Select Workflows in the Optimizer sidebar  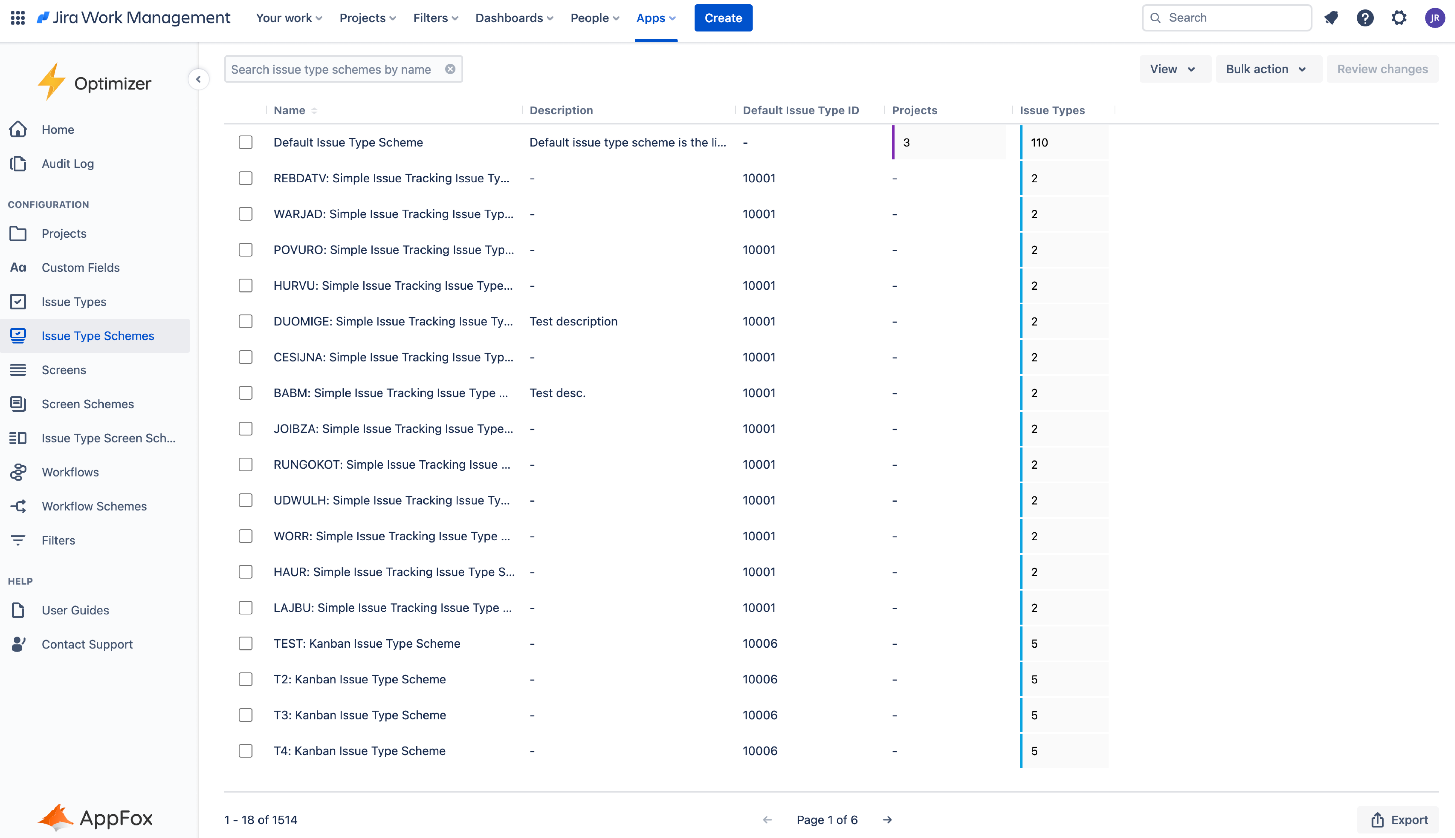(70, 472)
